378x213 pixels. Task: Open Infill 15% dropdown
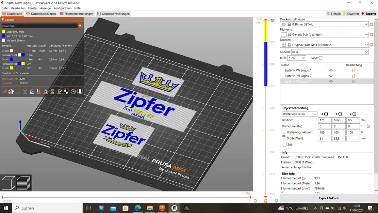[297, 58]
